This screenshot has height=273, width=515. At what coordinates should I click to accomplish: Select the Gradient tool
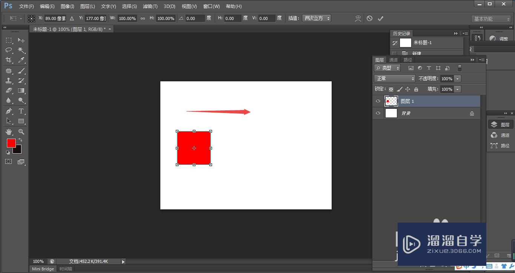click(21, 90)
